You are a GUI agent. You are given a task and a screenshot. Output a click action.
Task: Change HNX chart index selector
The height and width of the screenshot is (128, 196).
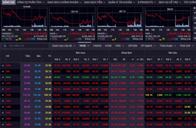[x=149, y=34]
